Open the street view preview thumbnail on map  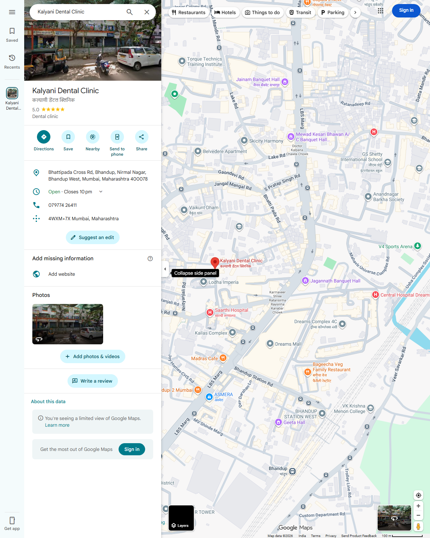394,518
